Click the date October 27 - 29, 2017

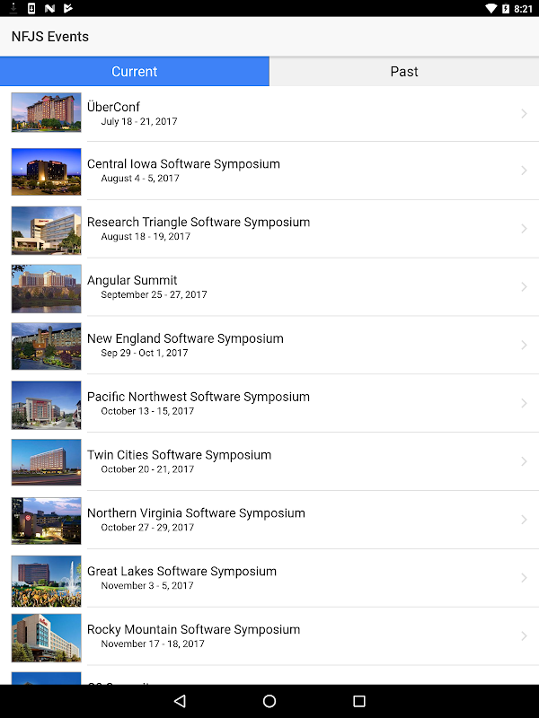tap(147, 527)
